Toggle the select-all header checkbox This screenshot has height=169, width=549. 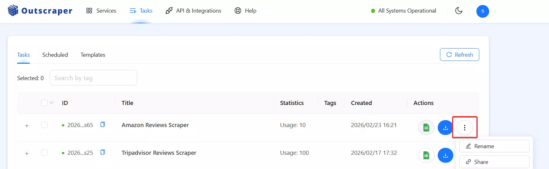coord(44,103)
